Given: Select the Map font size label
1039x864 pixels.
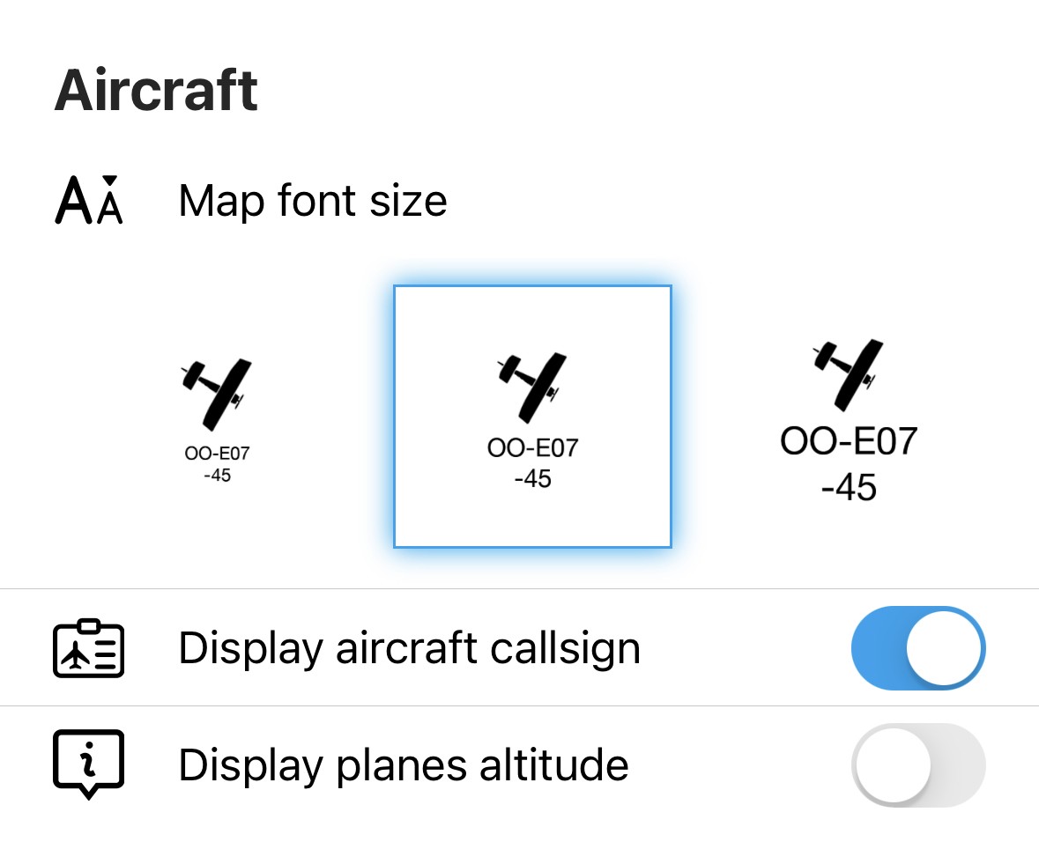Looking at the screenshot, I should coord(313,201).
